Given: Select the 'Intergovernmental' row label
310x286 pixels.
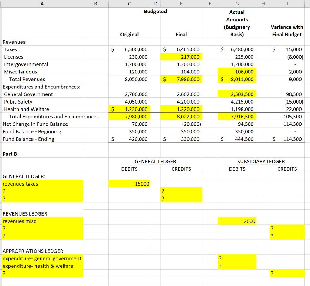Looking at the screenshot, I should click(x=26, y=64).
